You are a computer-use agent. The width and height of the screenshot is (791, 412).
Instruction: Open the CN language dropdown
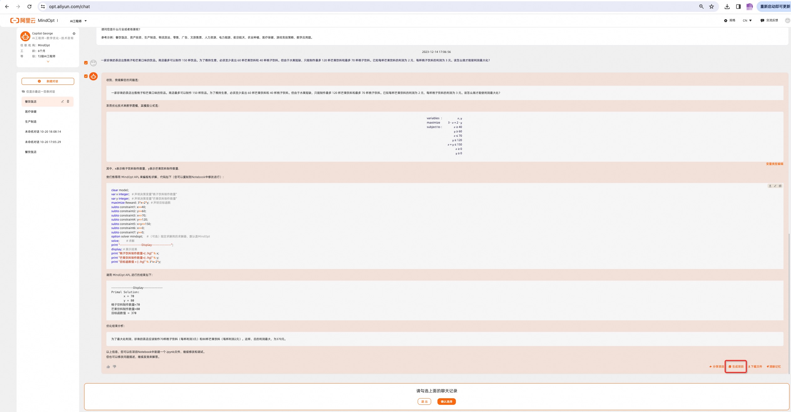tap(747, 20)
